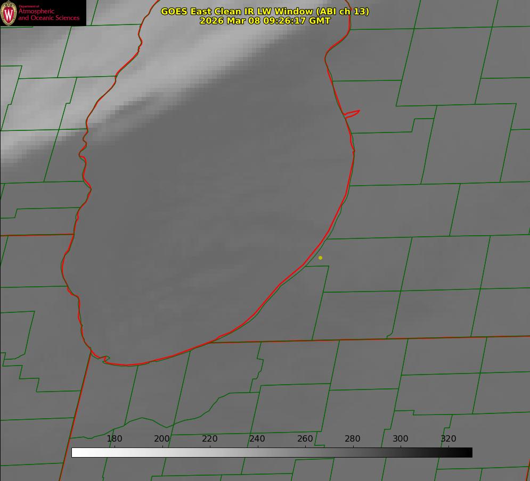Click the 320 colorbar tick label

coord(449,439)
